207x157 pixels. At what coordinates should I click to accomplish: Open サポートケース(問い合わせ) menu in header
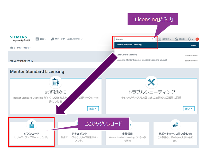69,39
